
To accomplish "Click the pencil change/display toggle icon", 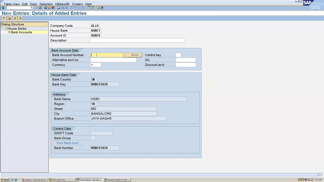I will [4, 18].
